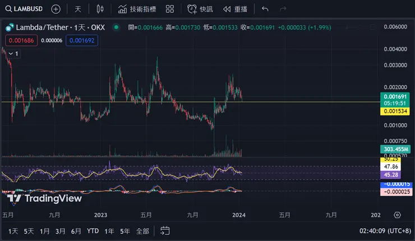Select 5天 time range

(x=29, y=231)
